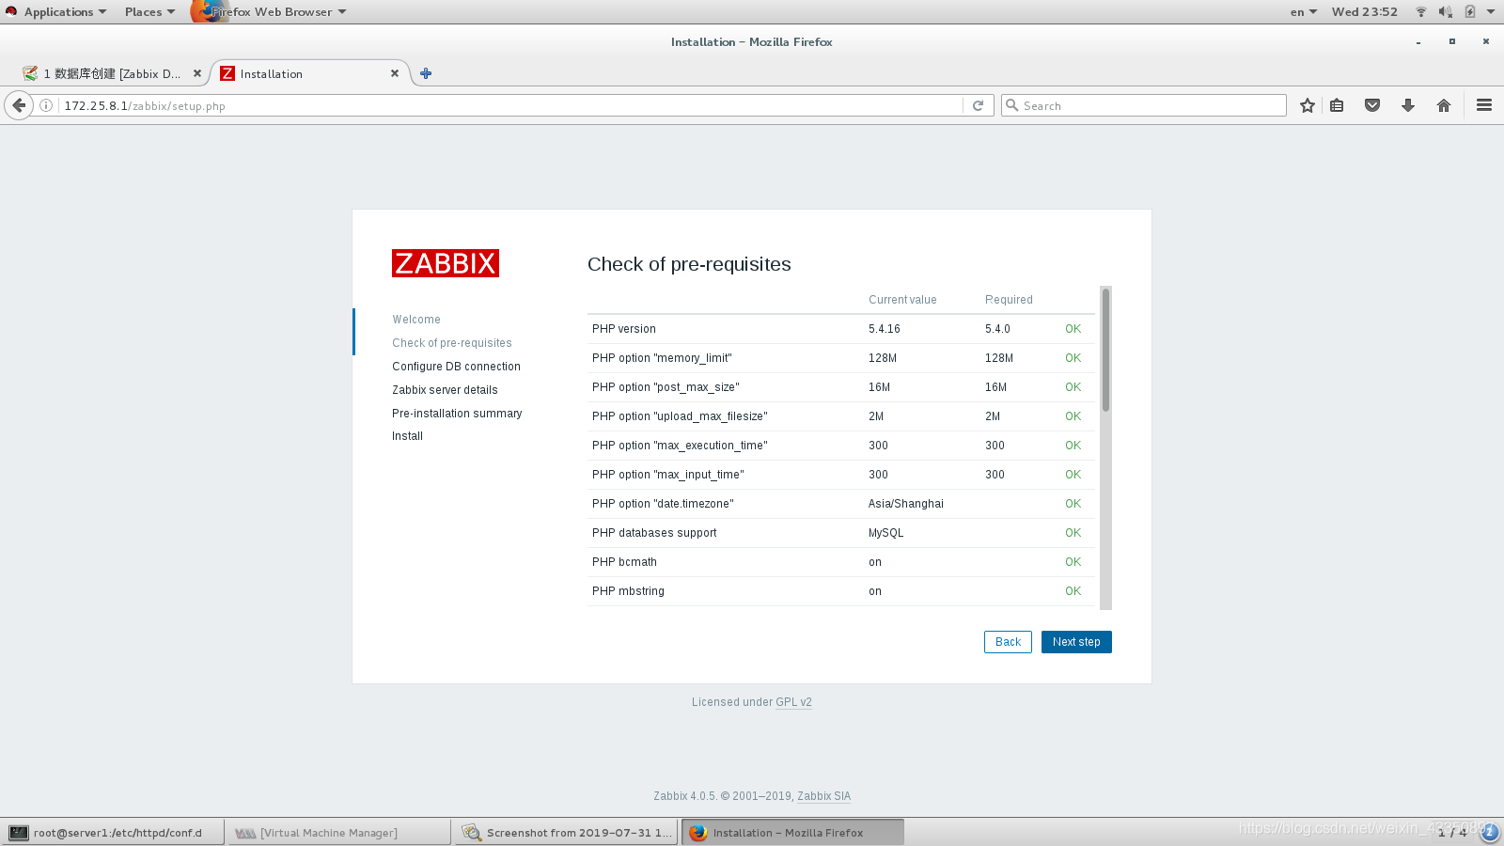Open the Firefox hamburger menu
The width and height of the screenshot is (1504, 846).
(x=1484, y=105)
